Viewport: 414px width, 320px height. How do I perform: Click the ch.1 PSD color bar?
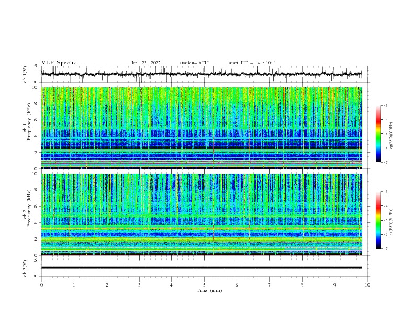[x=378, y=134]
